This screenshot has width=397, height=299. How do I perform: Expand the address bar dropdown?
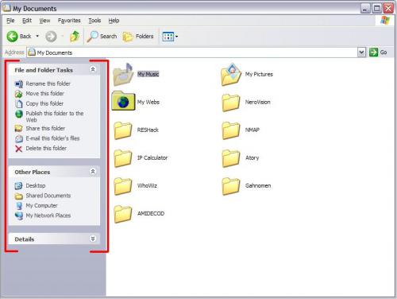[361, 52]
